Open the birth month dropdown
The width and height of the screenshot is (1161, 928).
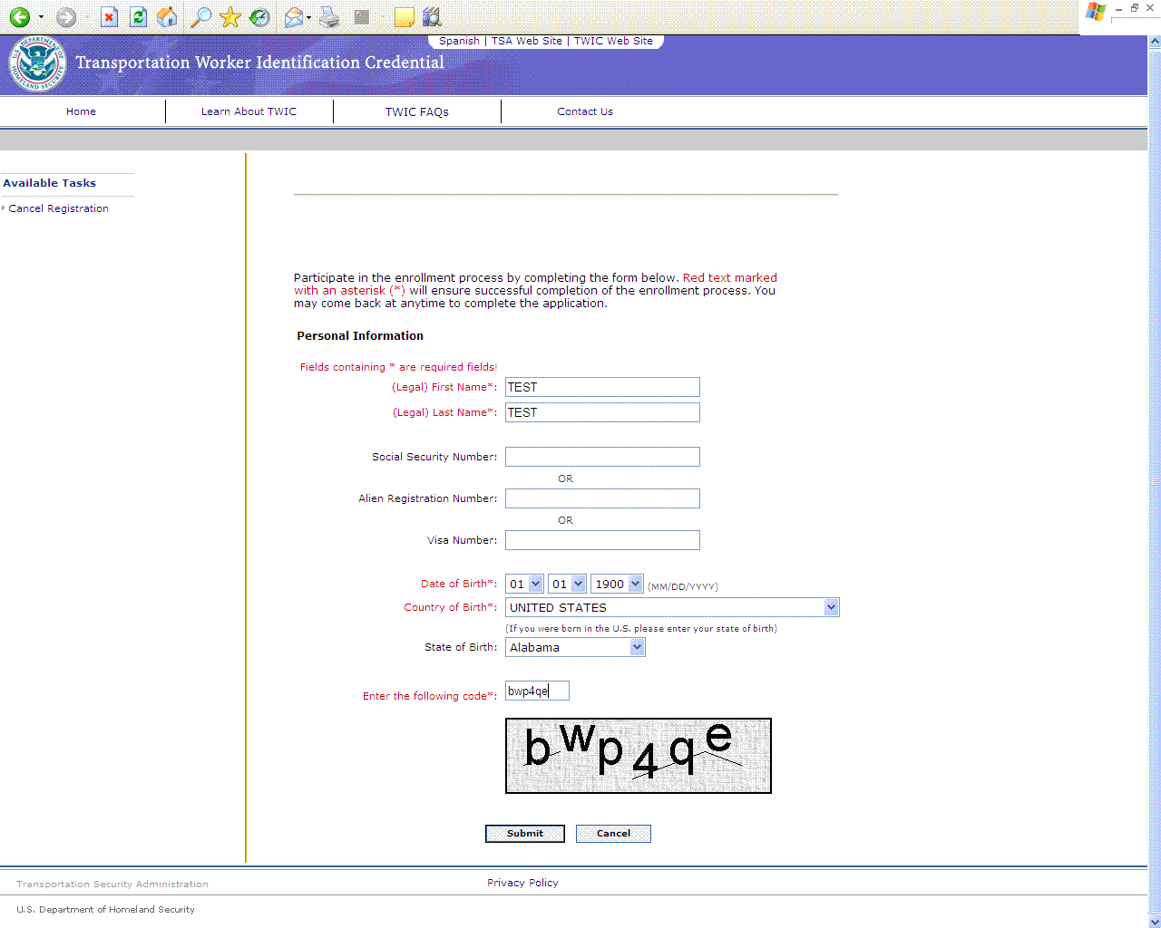tap(525, 584)
